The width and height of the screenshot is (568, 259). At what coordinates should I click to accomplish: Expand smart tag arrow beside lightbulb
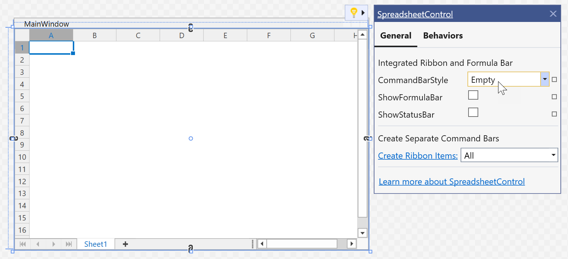pos(363,13)
